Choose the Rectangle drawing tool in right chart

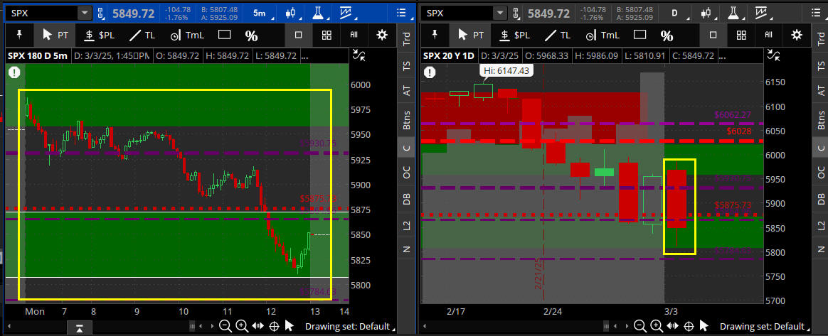tap(639, 35)
